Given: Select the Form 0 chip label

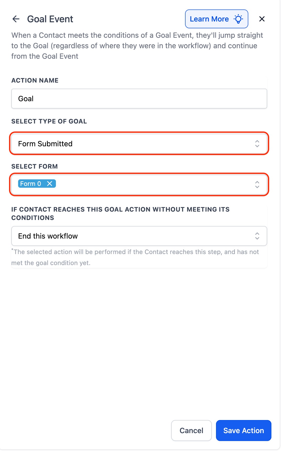Looking at the screenshot, I should point(30,184).
